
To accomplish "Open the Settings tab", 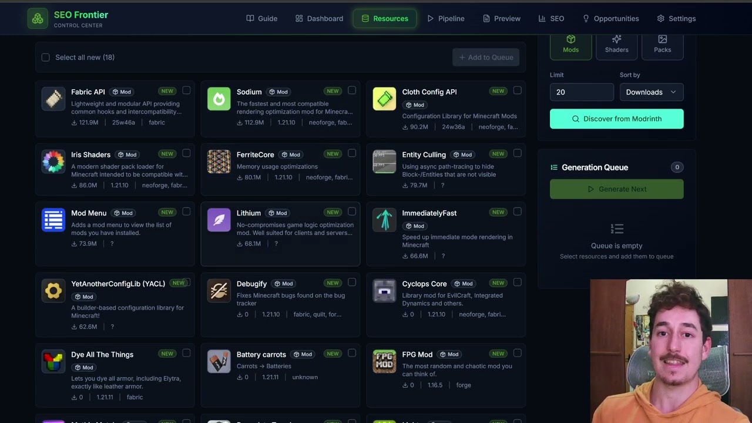I will coord(676,19).
